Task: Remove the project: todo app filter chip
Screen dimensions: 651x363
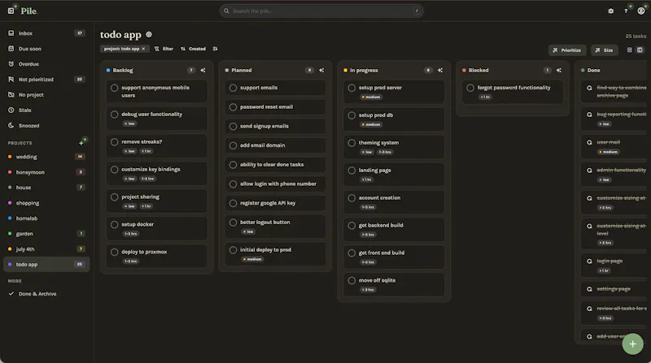Action: (x=144, y=49)
